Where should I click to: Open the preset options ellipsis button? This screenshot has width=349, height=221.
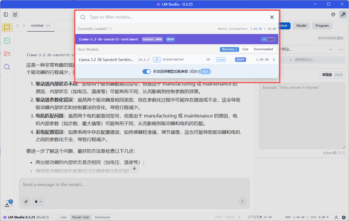pos(341,49)
